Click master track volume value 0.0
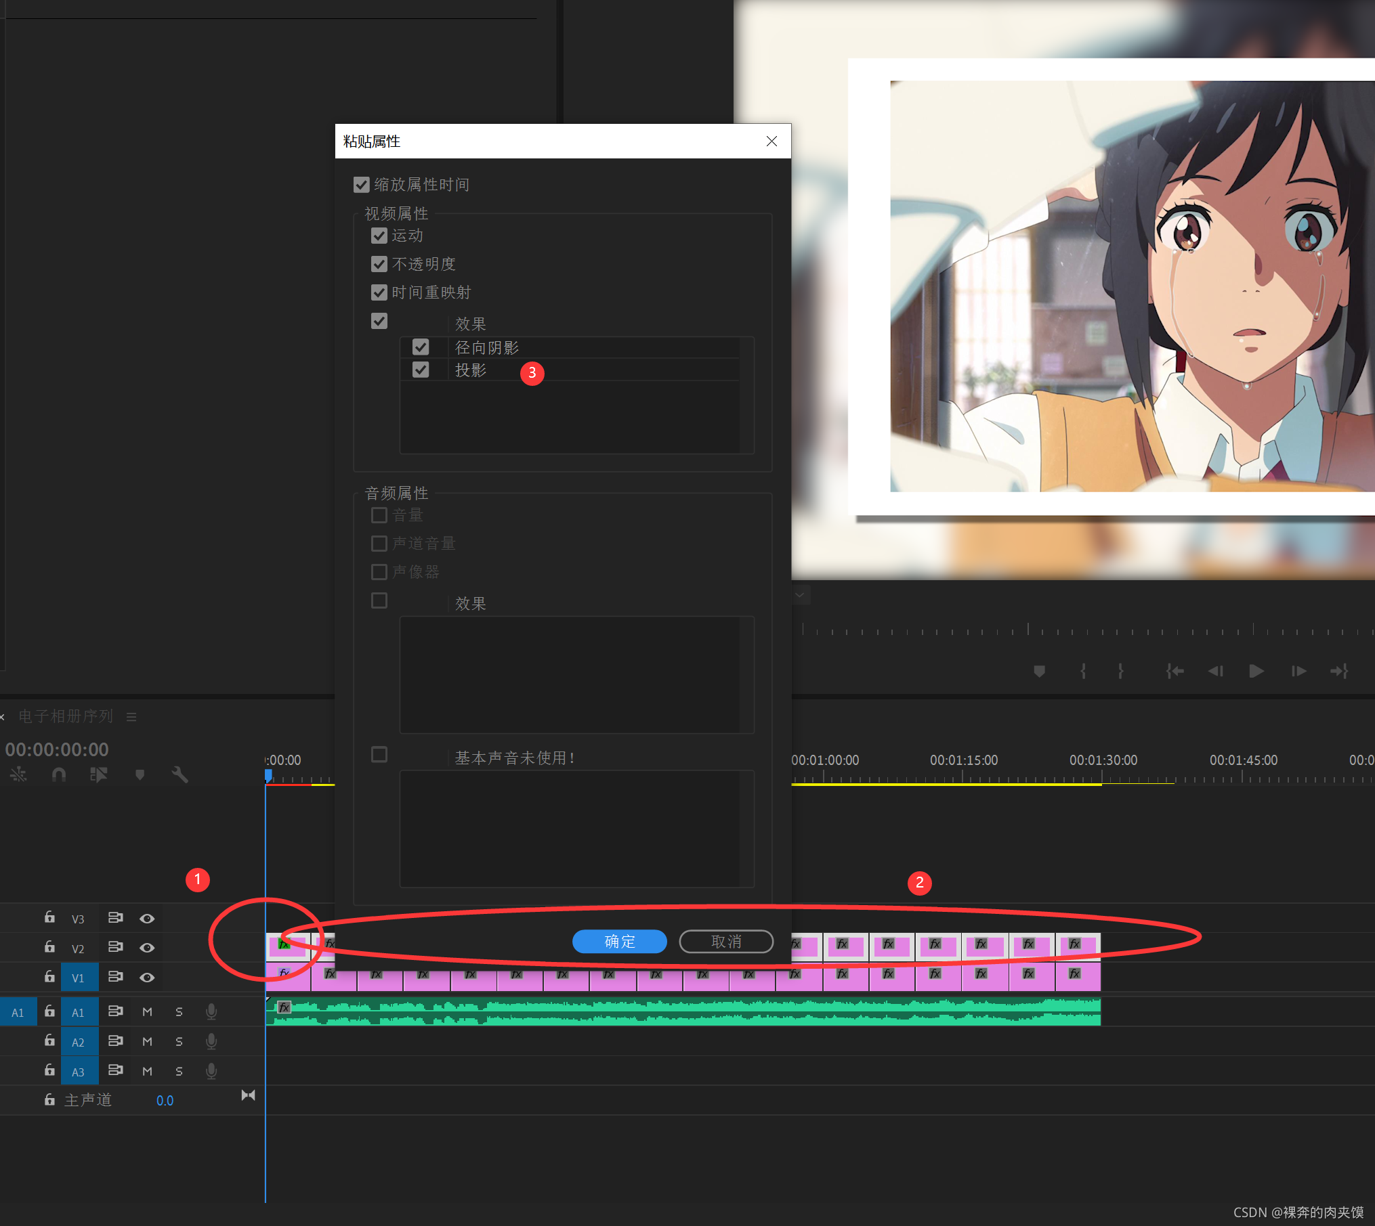Screen dimensions: 1375x1226 [x=165, y=1101]
